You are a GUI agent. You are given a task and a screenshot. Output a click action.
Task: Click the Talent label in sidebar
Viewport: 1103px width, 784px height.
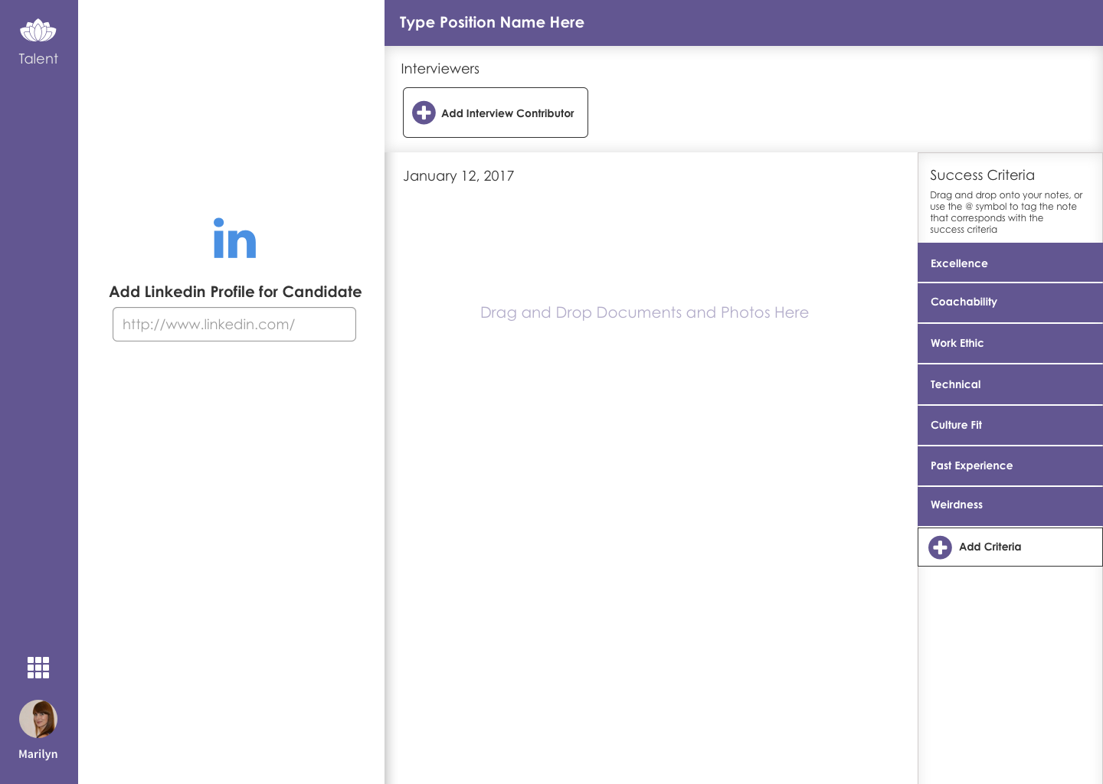(x=38, y=59)
